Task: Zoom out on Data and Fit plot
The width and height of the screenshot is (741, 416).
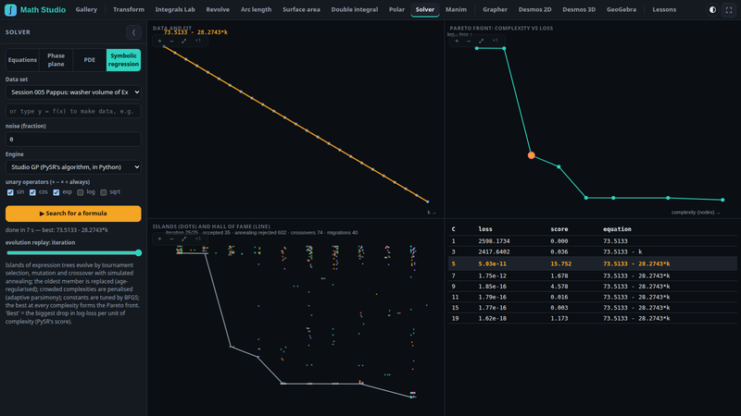Action: pos(171,41)
